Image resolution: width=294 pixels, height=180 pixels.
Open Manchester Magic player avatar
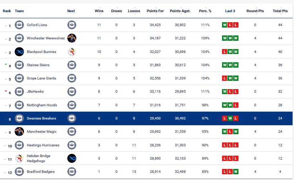[19, 131]
